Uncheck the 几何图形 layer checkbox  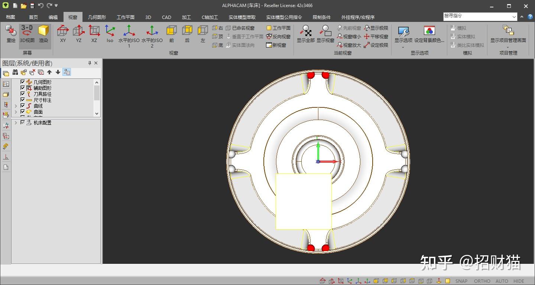click(x=23, y=82)
